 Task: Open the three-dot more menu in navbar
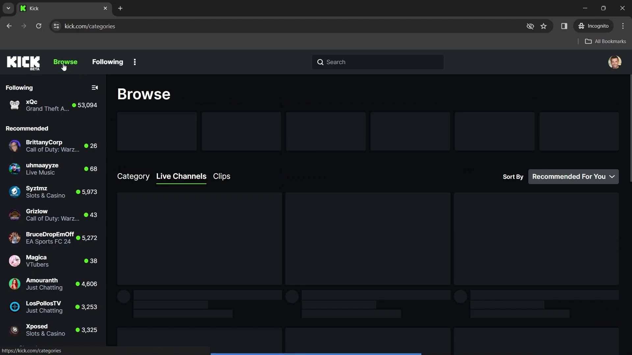(x=135, y=62)
